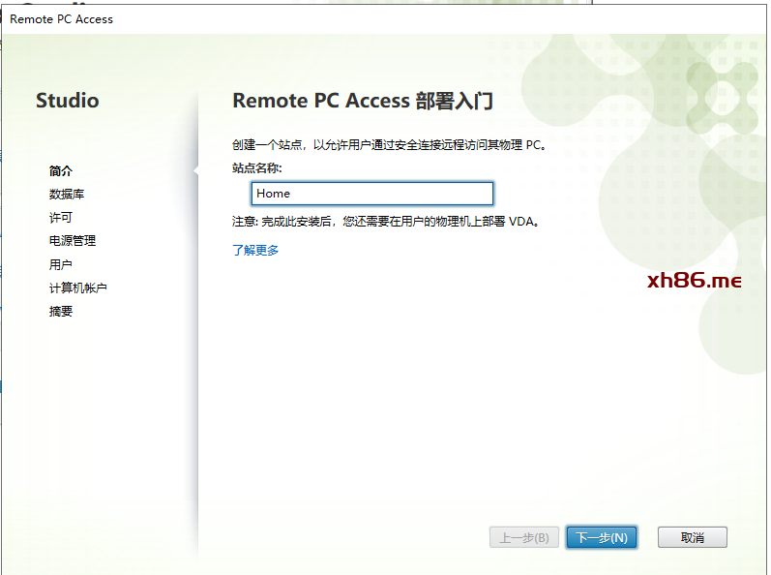Open the 了解更多 link

click(255, 250)
